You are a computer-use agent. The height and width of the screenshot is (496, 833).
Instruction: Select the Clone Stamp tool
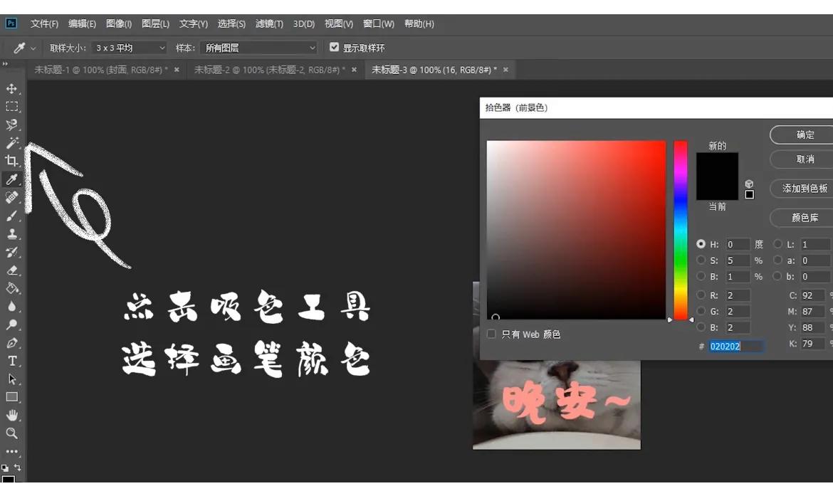11,234
